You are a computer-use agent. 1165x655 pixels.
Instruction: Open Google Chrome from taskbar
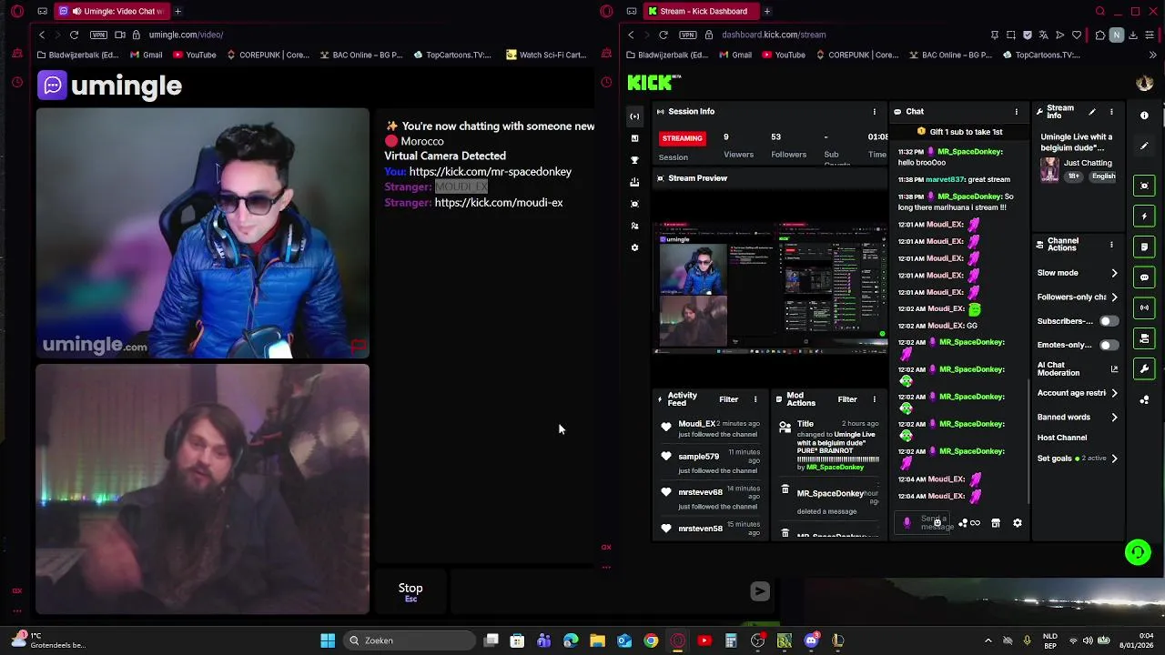pyautogui.click(x=651, y=640)
